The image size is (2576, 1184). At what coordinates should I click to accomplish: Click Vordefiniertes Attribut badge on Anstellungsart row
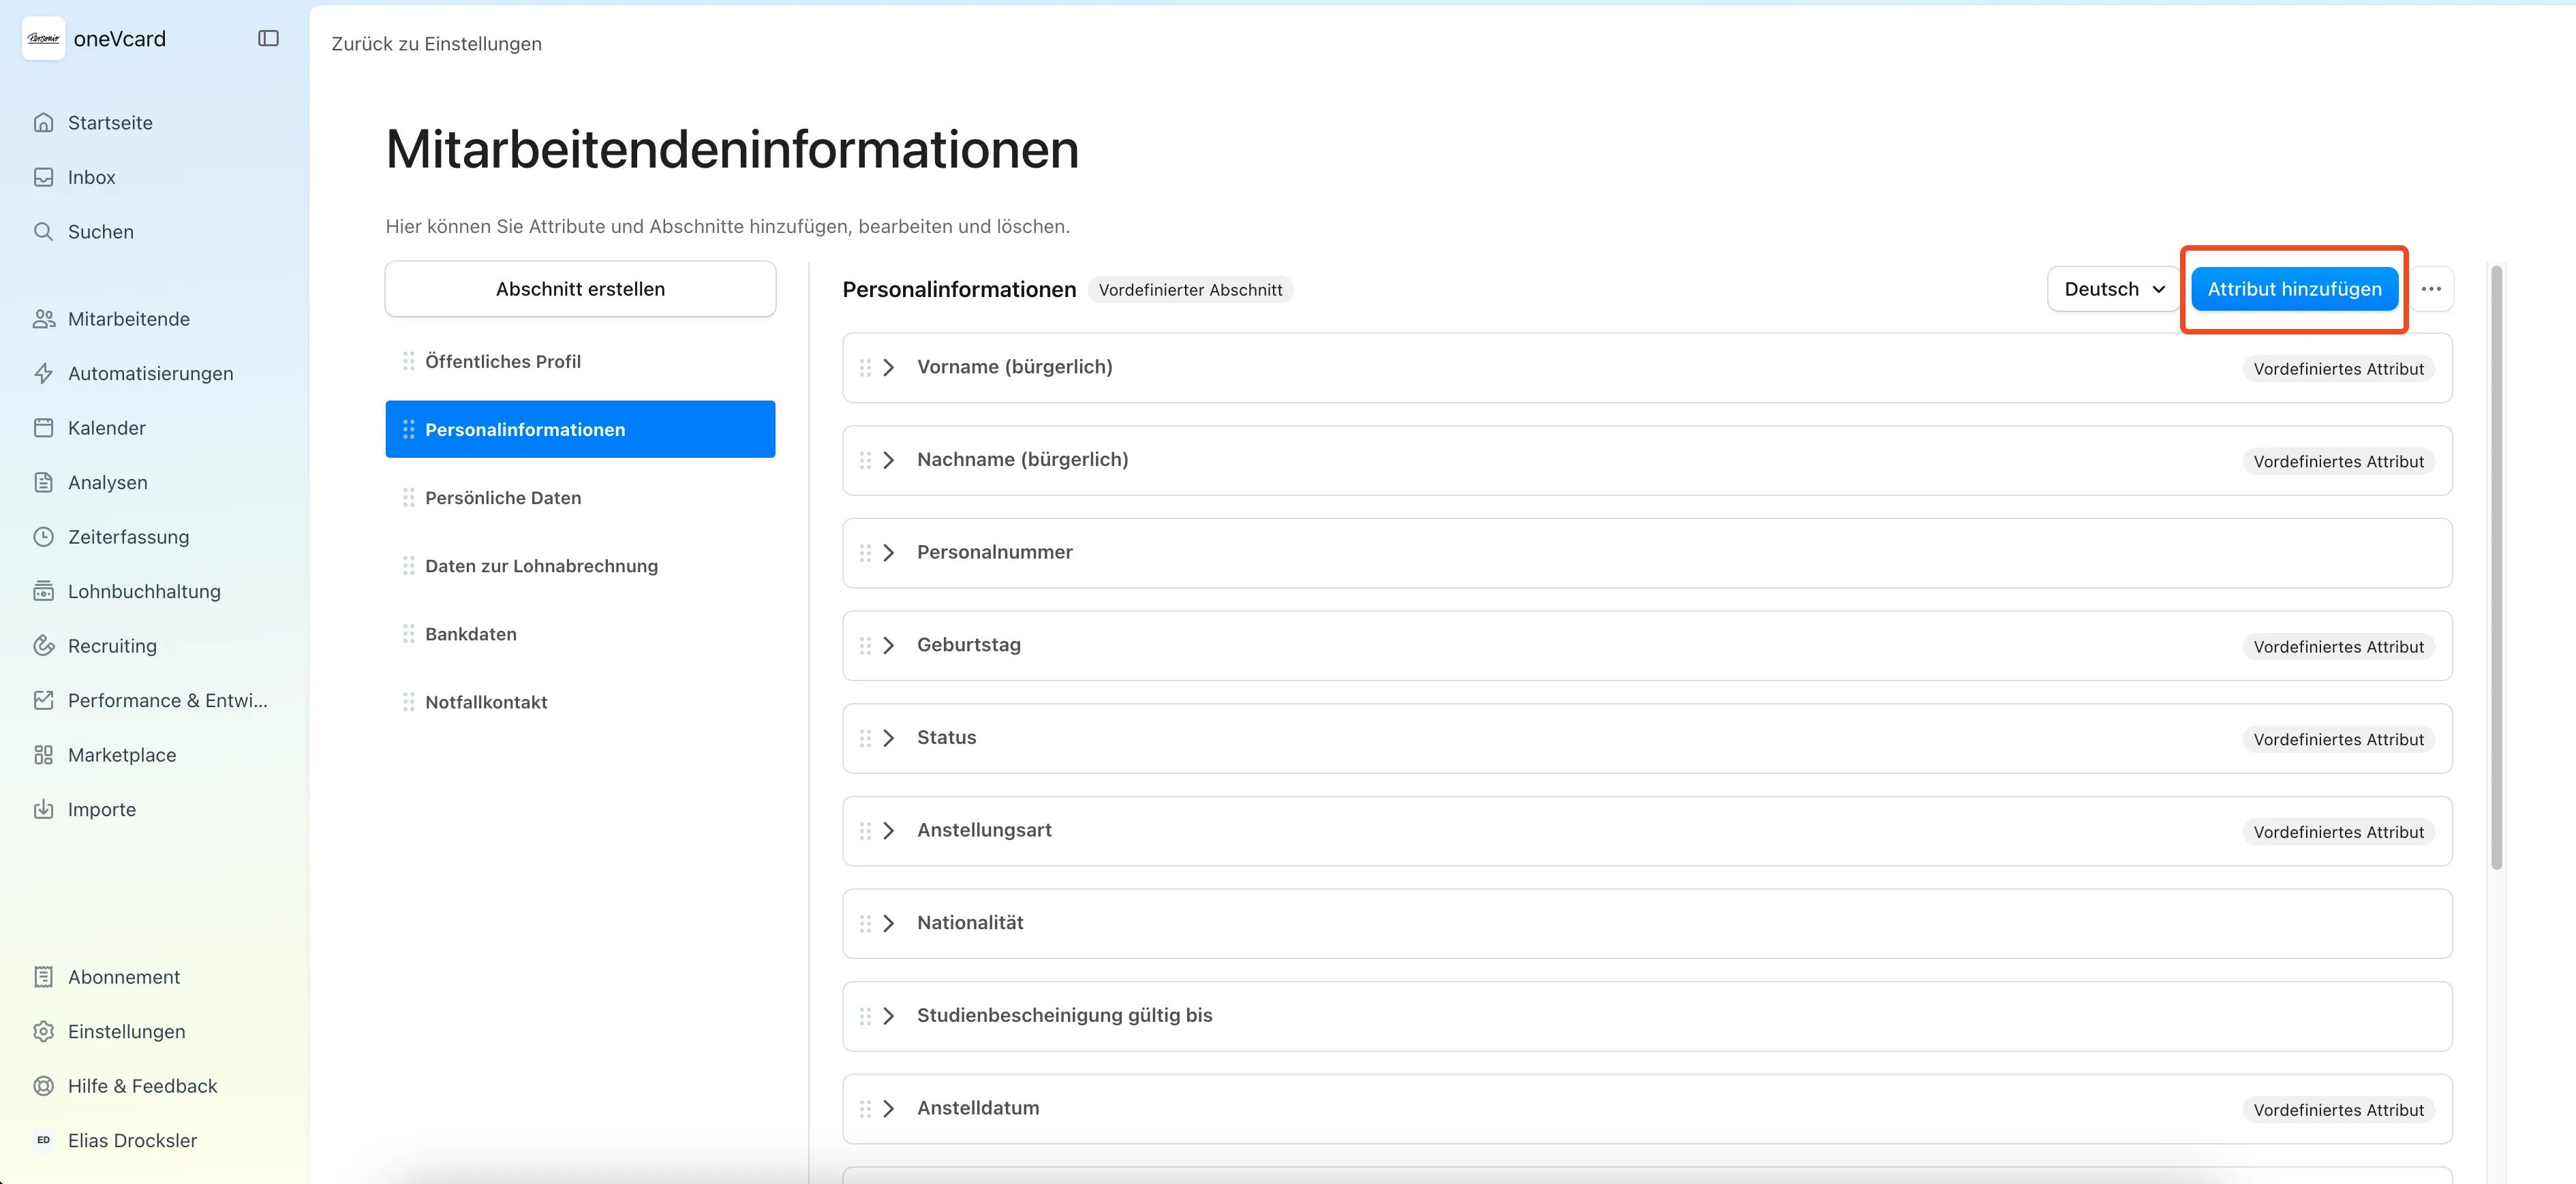coord(2338,832)
